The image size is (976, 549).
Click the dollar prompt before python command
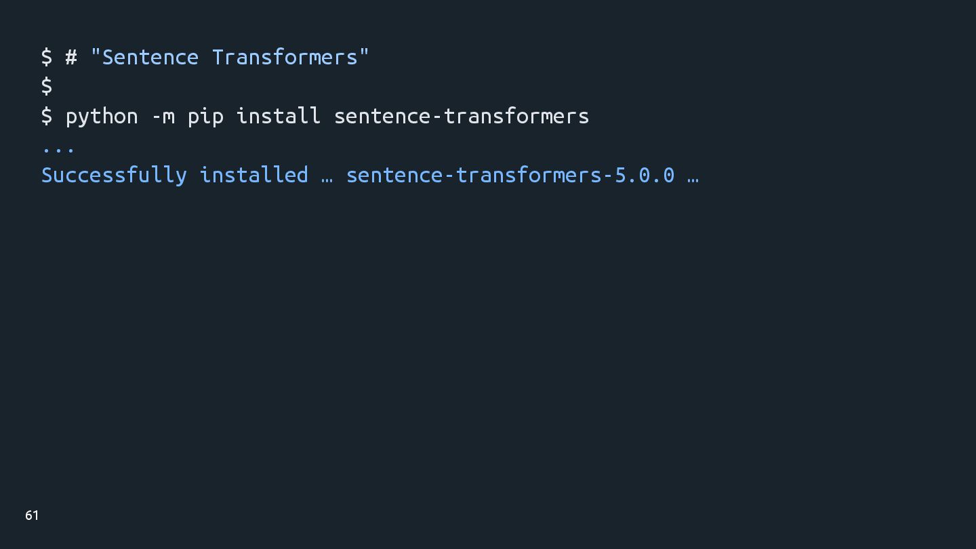[x=47, y=116]
